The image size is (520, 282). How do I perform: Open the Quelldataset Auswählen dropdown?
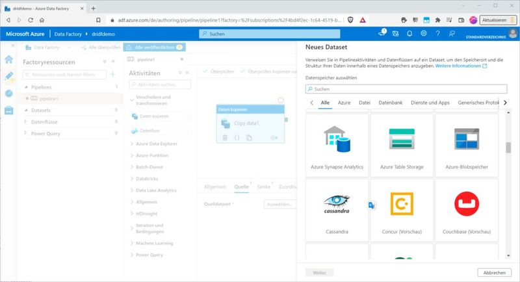point(278,204)
